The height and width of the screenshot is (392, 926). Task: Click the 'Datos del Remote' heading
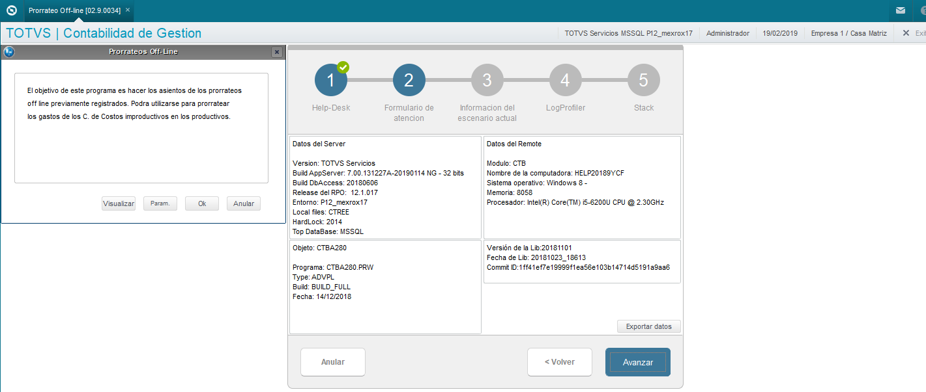514,144
